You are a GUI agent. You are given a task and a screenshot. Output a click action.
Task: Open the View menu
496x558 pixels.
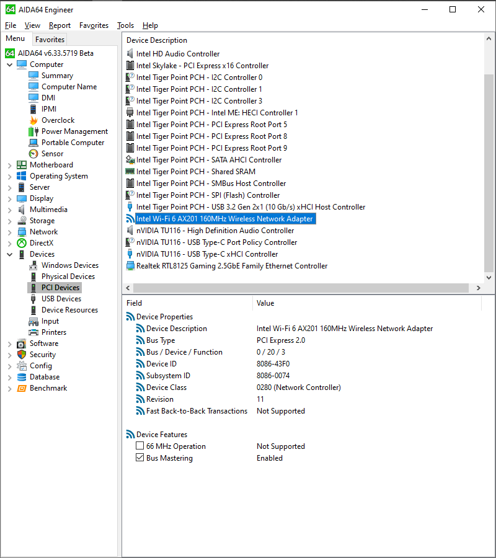(x=32, y=25)
